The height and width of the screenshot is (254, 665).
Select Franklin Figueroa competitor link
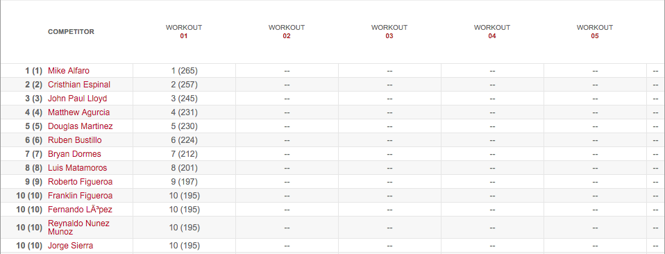[x=80, y=196]
